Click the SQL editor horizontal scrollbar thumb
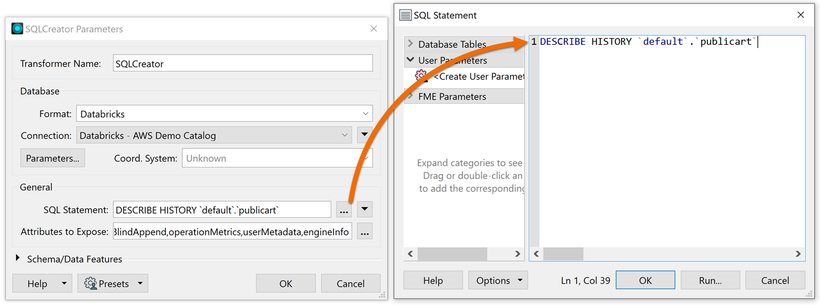This screenshot has height=305, width=820. [x=563, y=254]
